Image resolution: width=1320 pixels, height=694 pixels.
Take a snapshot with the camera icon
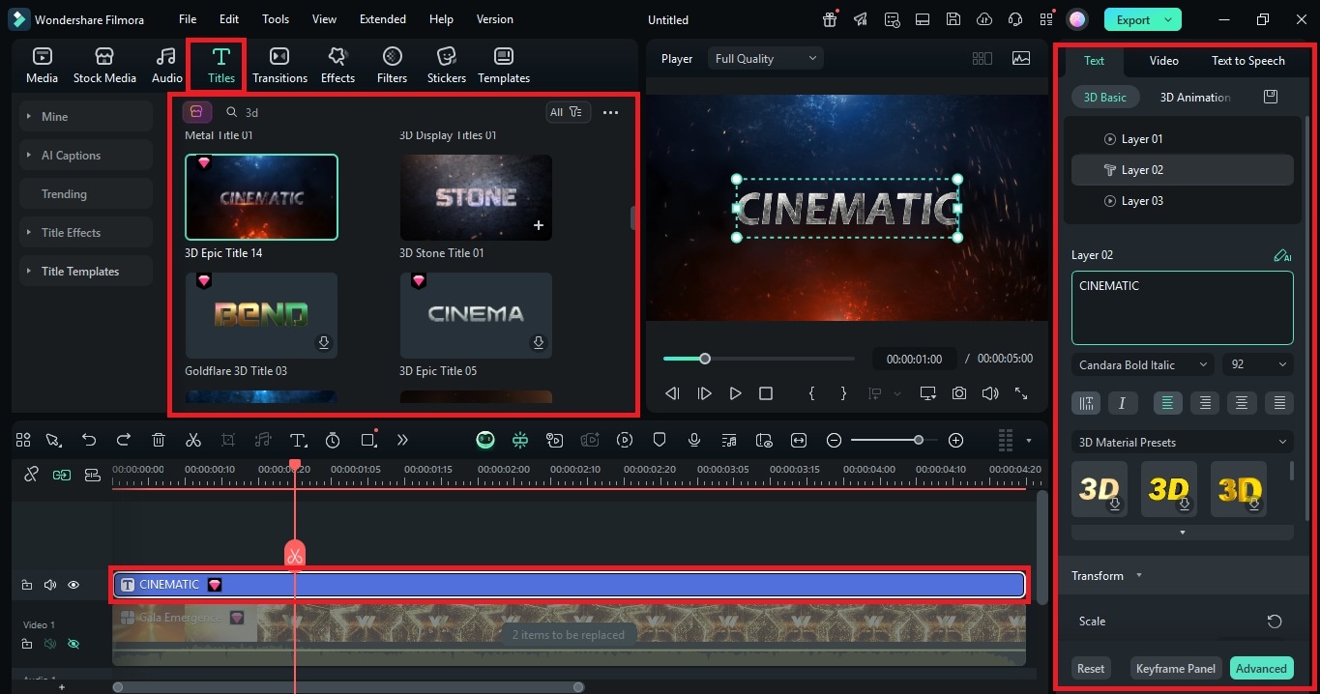958,393
